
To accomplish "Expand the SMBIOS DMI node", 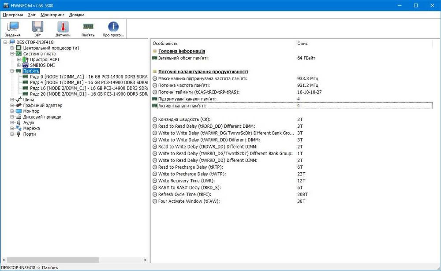I will (x=19, y=65).
